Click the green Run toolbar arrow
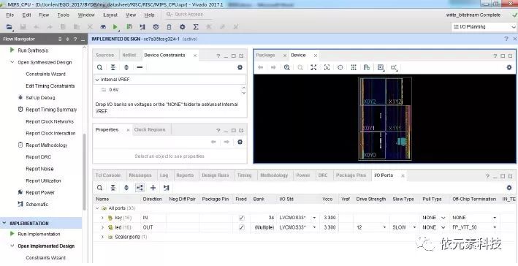 (x=115, y=27)
